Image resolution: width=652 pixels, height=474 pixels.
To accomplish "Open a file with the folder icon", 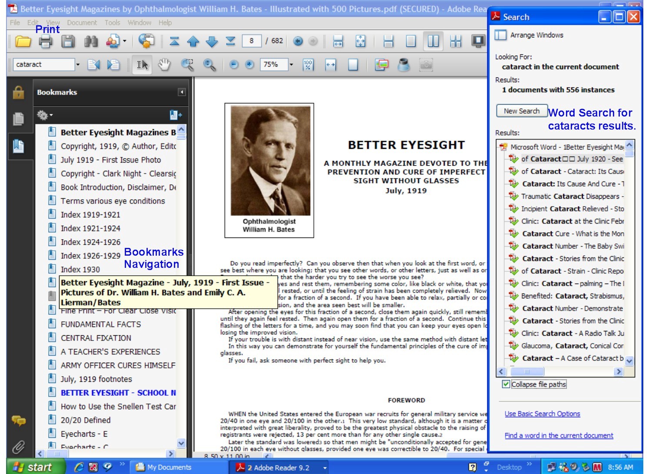I will (23, 41).
